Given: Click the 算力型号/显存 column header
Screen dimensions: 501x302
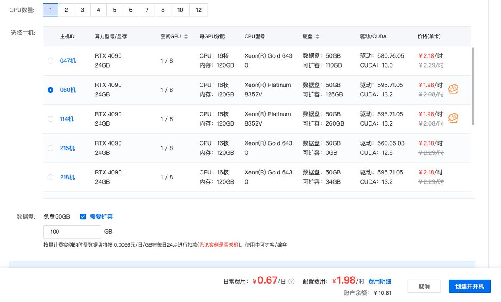Looking at the screenshot, I should tap(111, 36).
